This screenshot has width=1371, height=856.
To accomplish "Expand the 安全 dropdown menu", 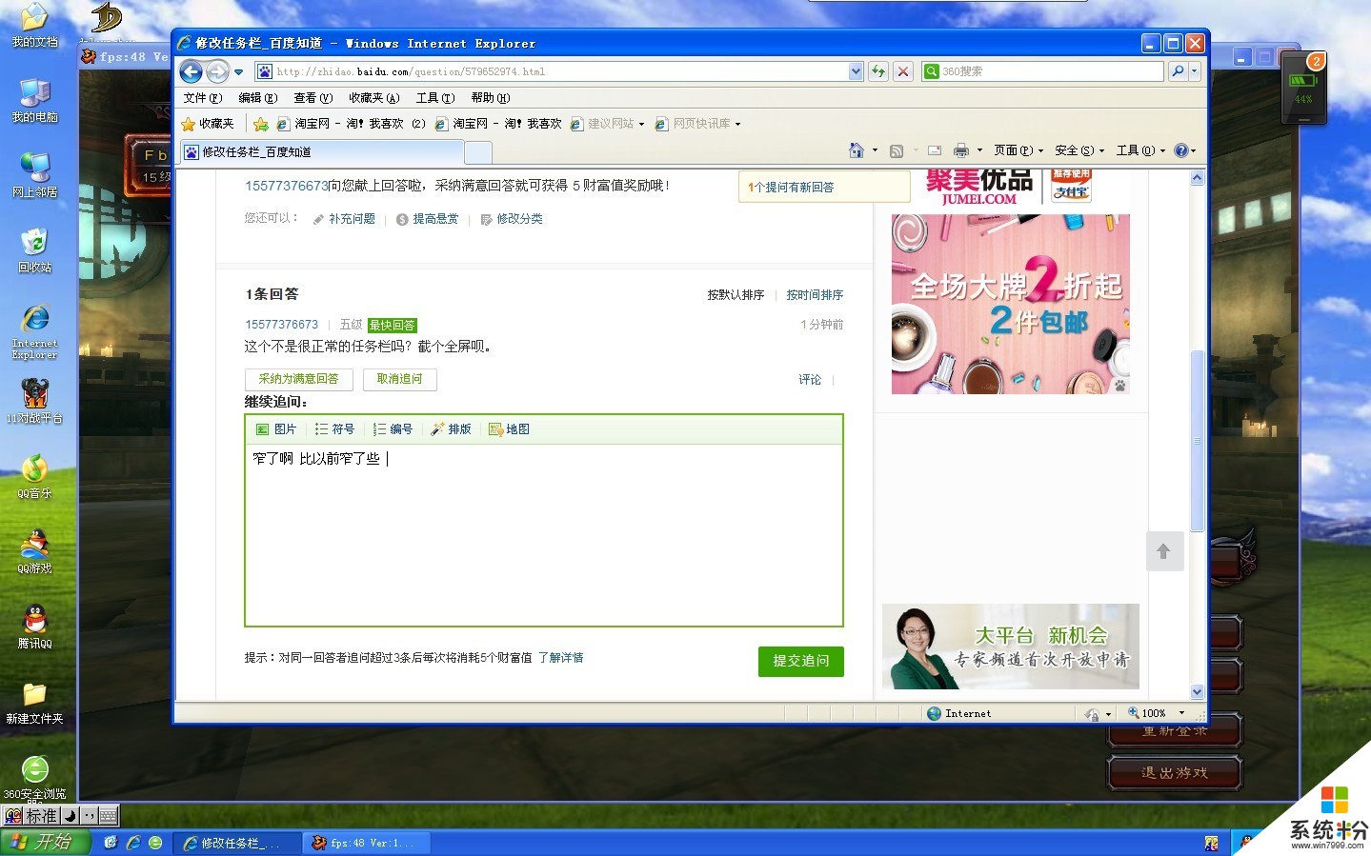I will click(1079, 150).
